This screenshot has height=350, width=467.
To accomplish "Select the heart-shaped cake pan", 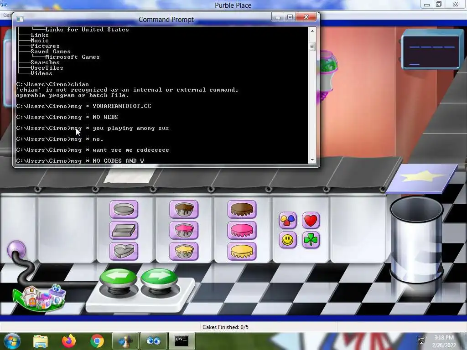I will 124,251.
